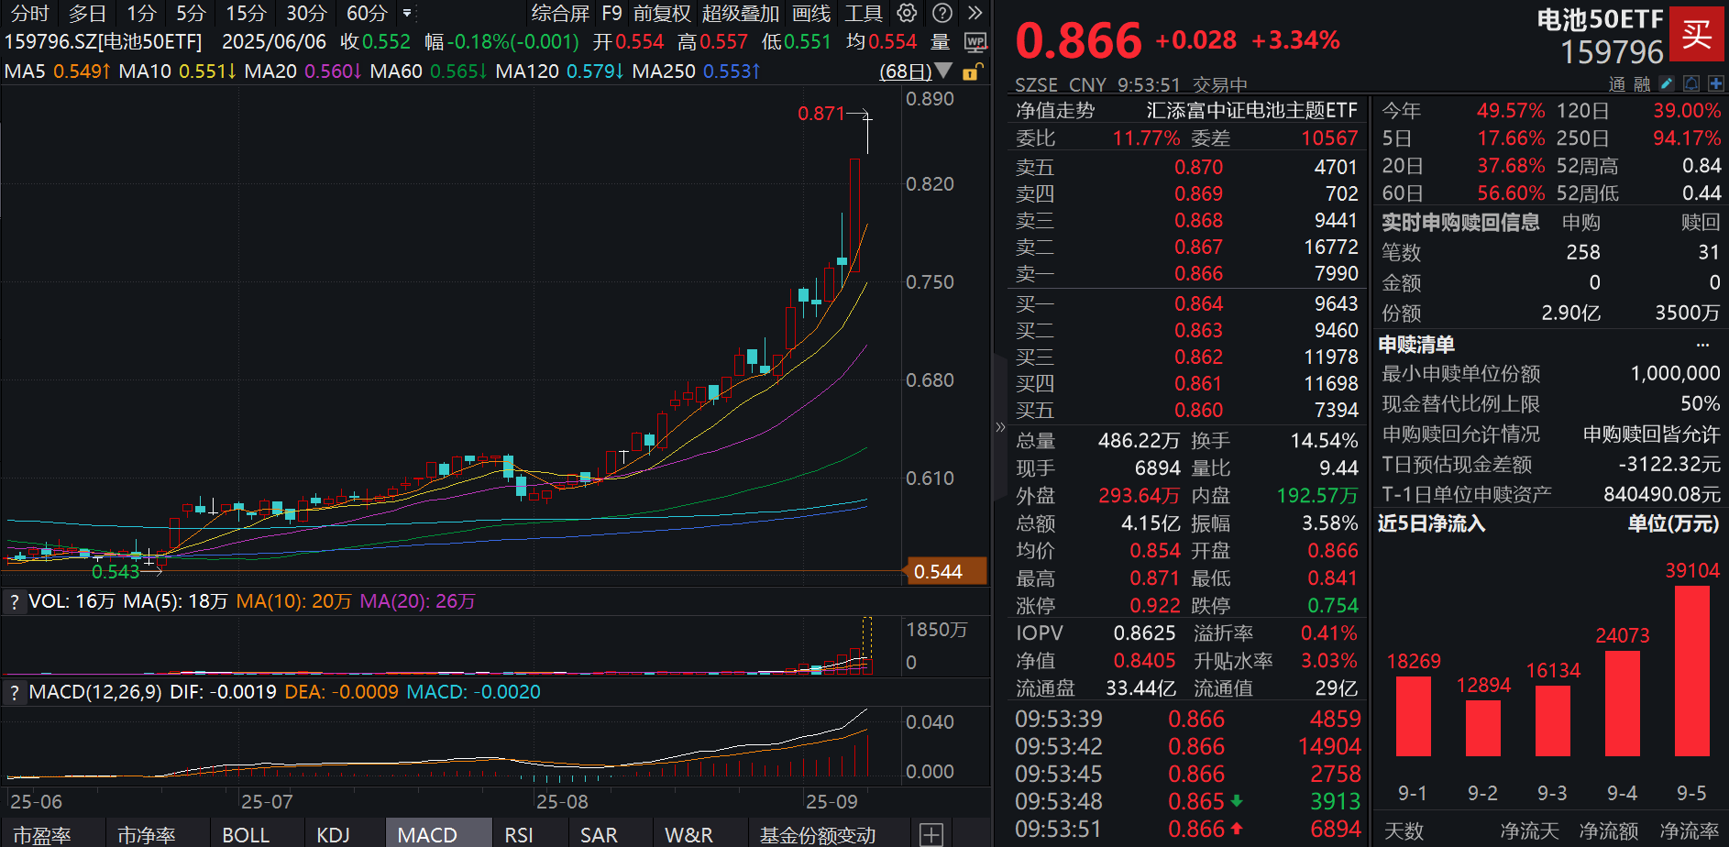The width and height of the screenshot is (1729, 847).
Task: Toggle 前复权 price adjustment mode
Action: (662, 14)
